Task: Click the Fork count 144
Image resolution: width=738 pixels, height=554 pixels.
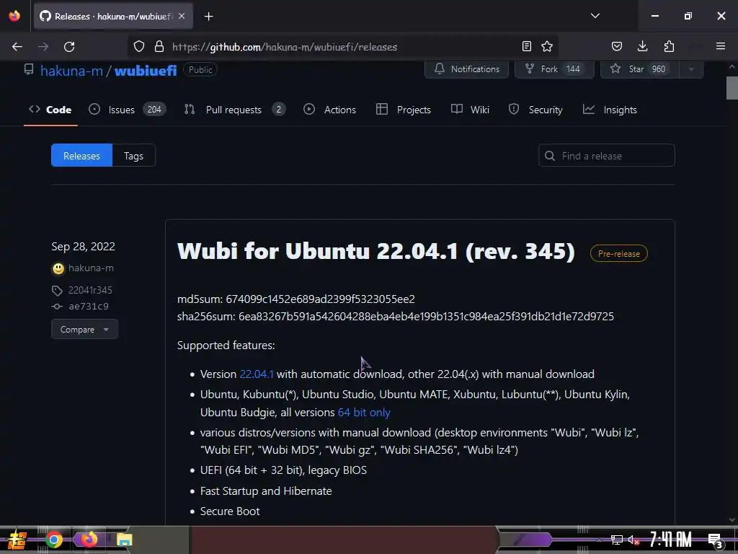Action: click(573, 69)
